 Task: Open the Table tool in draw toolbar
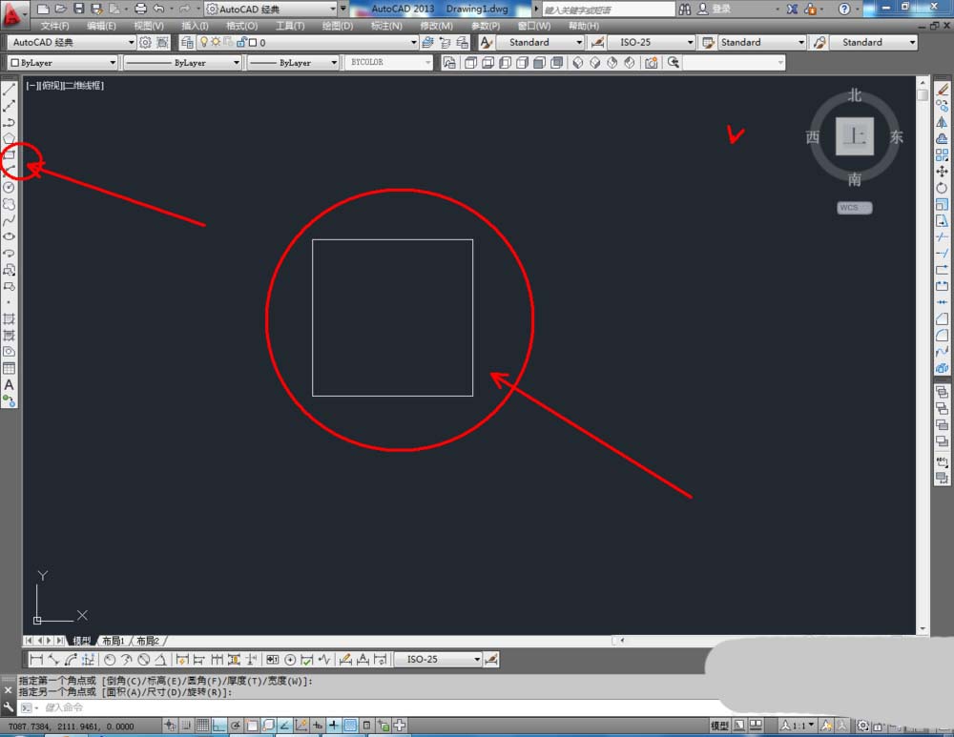[10, 368]
